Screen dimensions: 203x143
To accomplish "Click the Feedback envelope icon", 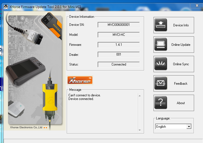I will point(161,83).
